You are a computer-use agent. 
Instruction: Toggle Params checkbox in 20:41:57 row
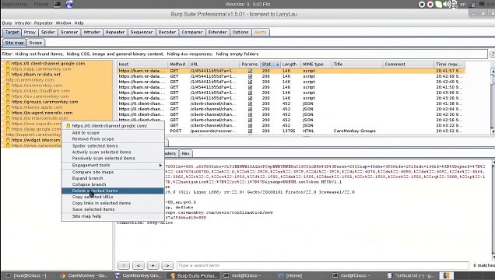pos(250,71)
